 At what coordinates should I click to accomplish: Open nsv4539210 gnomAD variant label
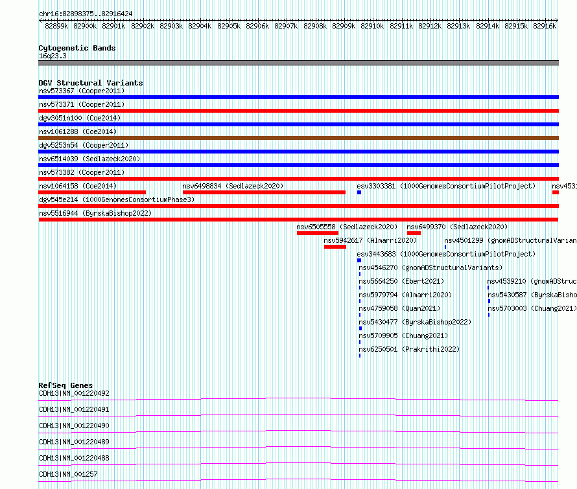pyautogui.click(x=532, y=281)
